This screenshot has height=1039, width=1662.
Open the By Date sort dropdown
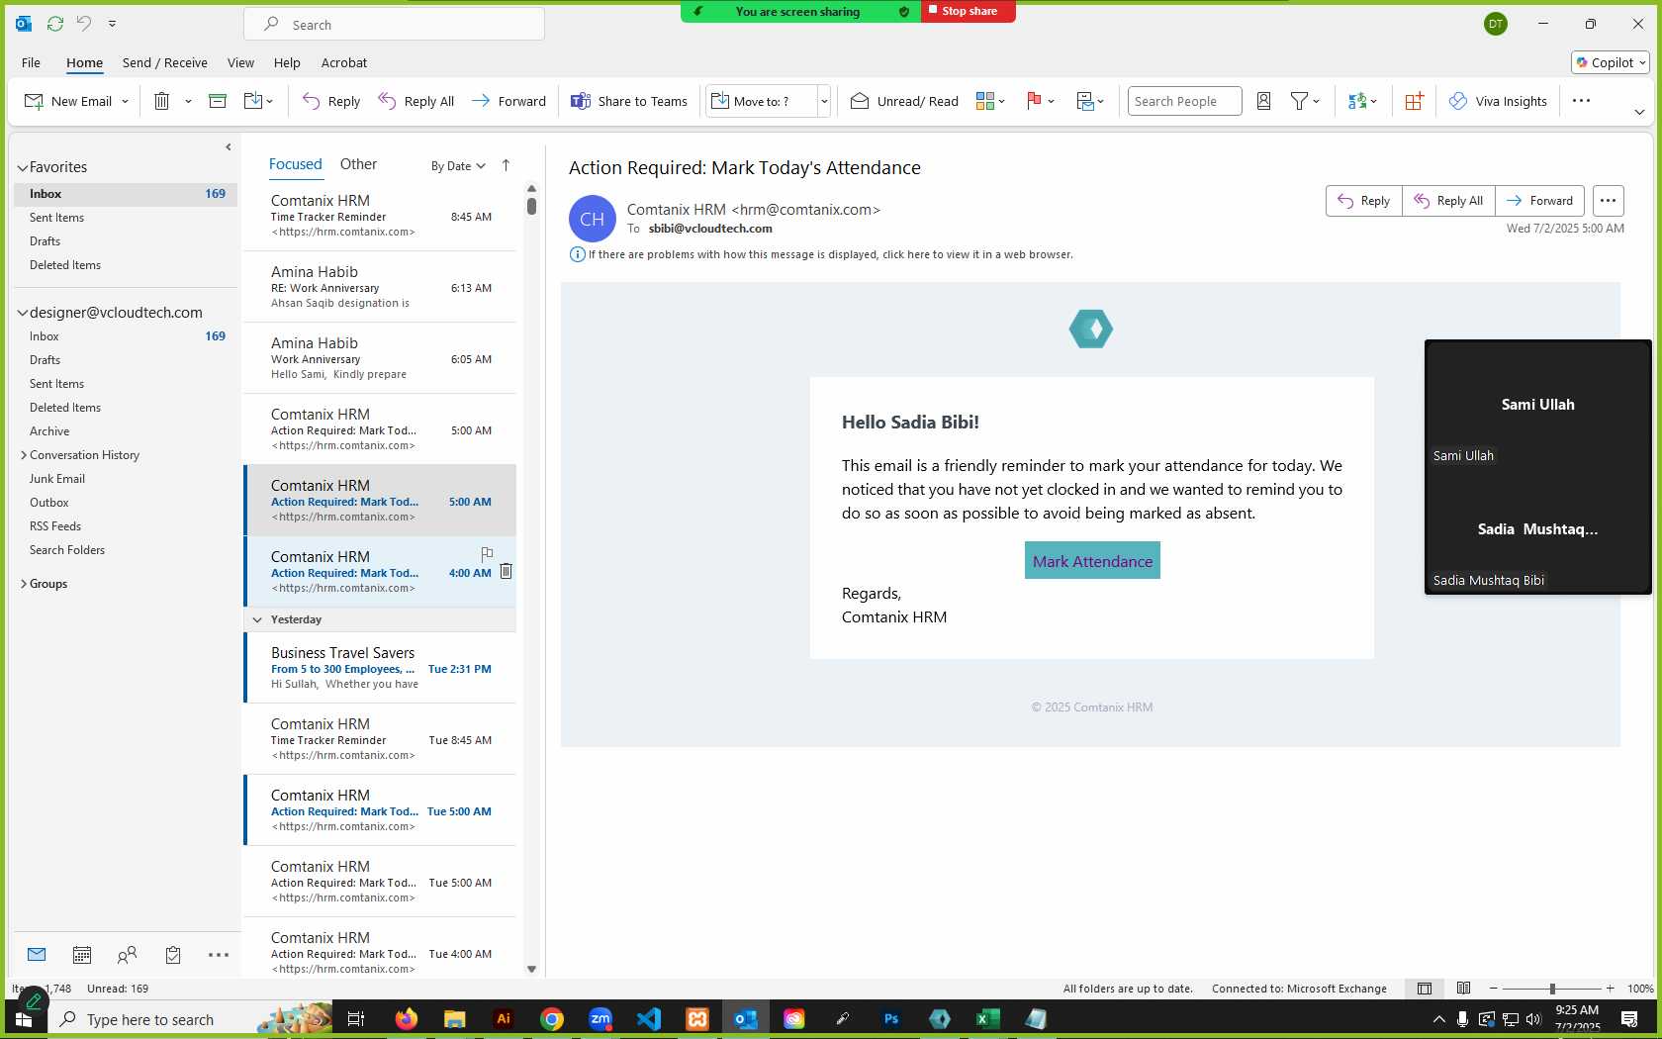tap(458, 166)
